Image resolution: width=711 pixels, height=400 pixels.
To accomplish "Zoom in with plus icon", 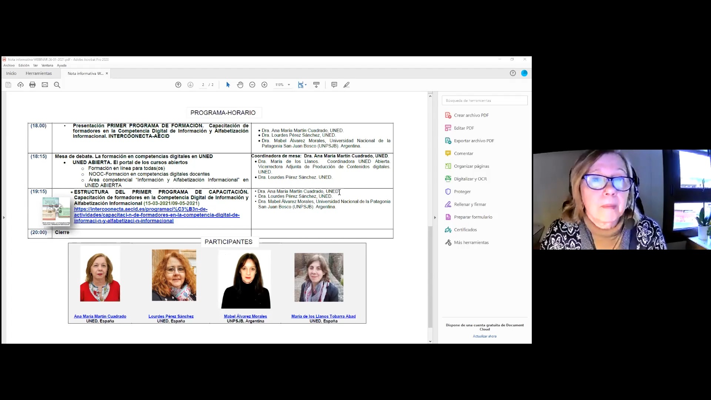I will tap(264, 85).
